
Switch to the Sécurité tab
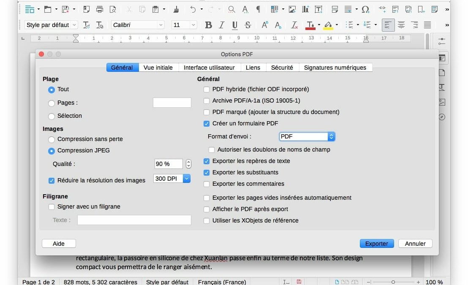click(x=282, y=68)
